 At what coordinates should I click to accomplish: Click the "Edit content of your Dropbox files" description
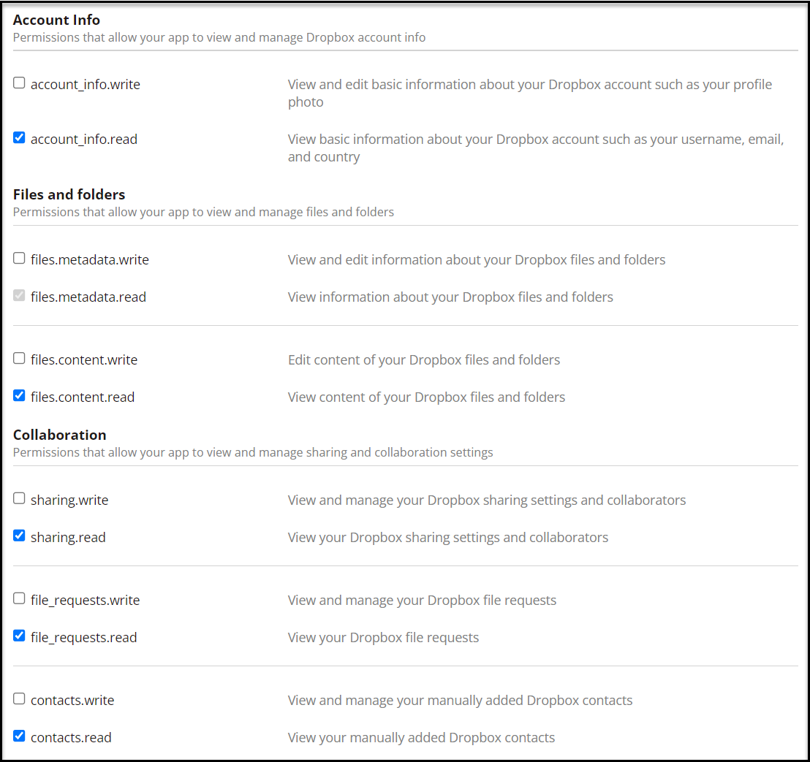(424, 360)
